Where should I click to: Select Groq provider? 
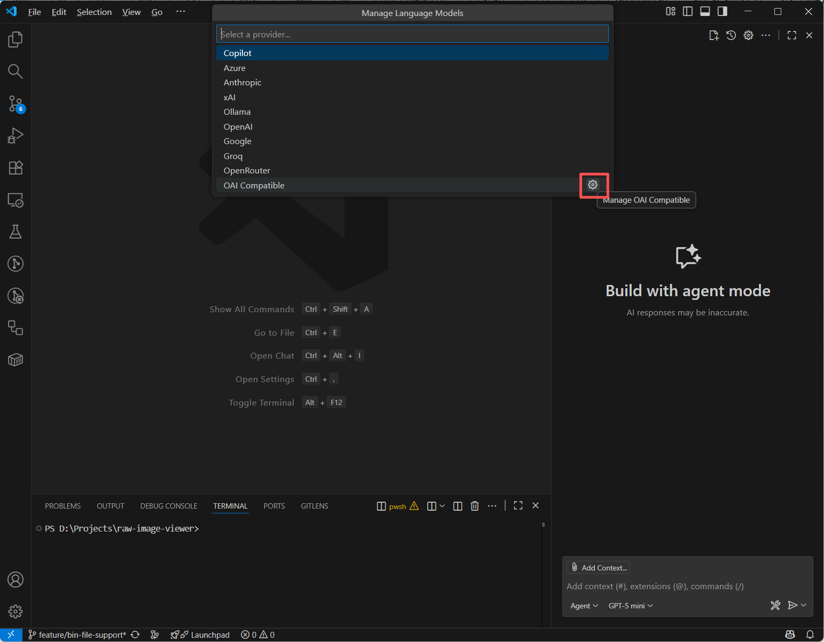coord(412,156)
